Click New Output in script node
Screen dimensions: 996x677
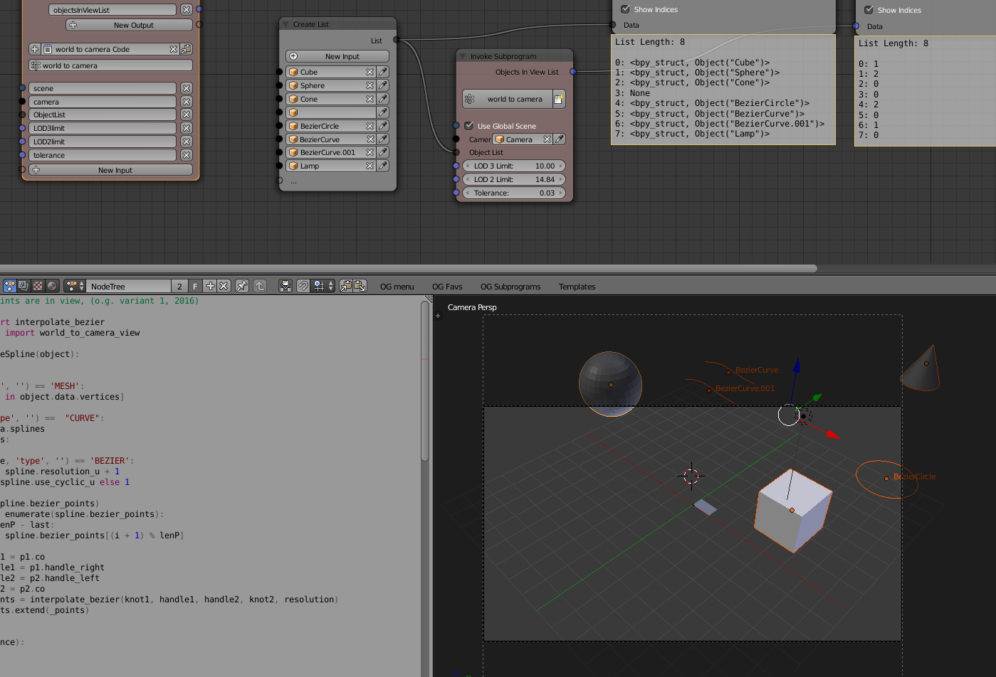(x=129, y=25)
